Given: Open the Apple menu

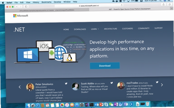Looking at the screenshot, I should (x=3, y=3).
